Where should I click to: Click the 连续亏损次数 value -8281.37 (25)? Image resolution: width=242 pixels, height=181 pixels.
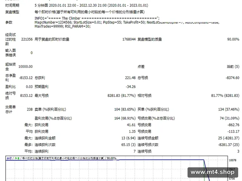229,145
